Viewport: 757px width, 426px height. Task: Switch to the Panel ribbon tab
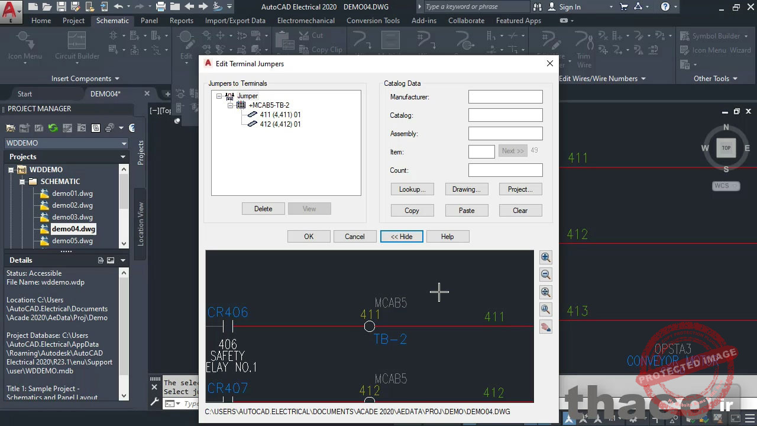tap(149, 21)
